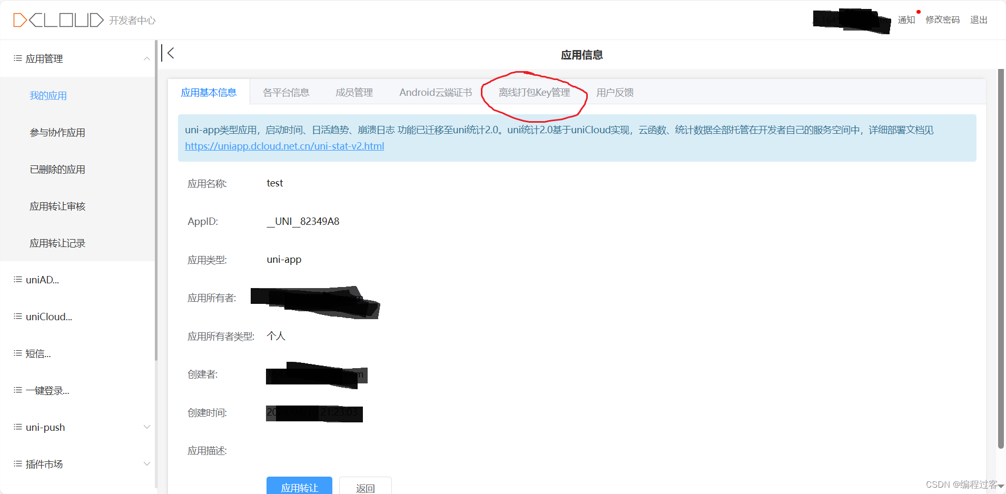Switch to the 用户反馈 tab

(615, 92)
